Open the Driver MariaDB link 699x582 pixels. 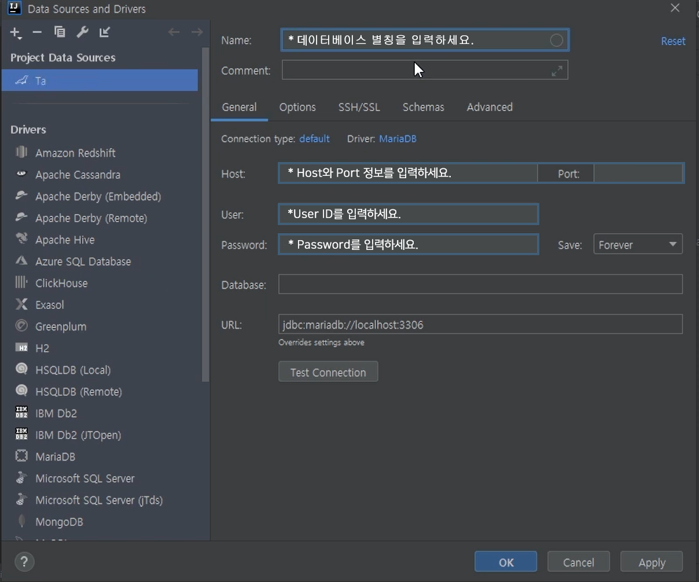pyautogui.click(x=398, y=139)
